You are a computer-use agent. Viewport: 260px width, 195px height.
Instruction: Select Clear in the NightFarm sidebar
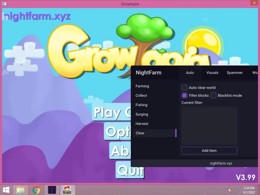point(155,133)
